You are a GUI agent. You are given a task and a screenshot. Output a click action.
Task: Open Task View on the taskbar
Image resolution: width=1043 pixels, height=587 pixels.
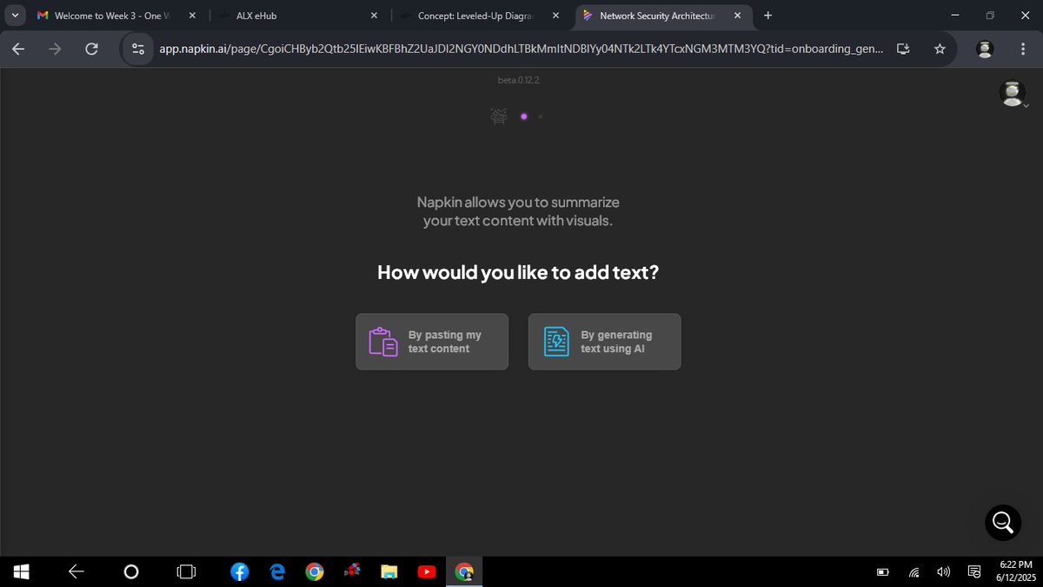click(186, 571)
